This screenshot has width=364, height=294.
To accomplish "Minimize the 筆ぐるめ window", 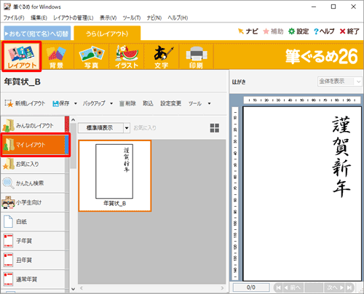I will click(314, 7).
